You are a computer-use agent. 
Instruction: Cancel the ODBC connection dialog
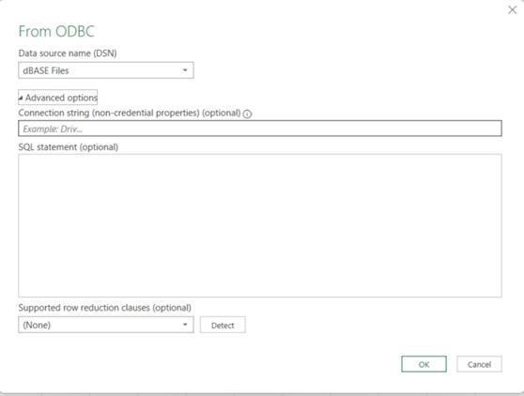(x=479, y=364)
